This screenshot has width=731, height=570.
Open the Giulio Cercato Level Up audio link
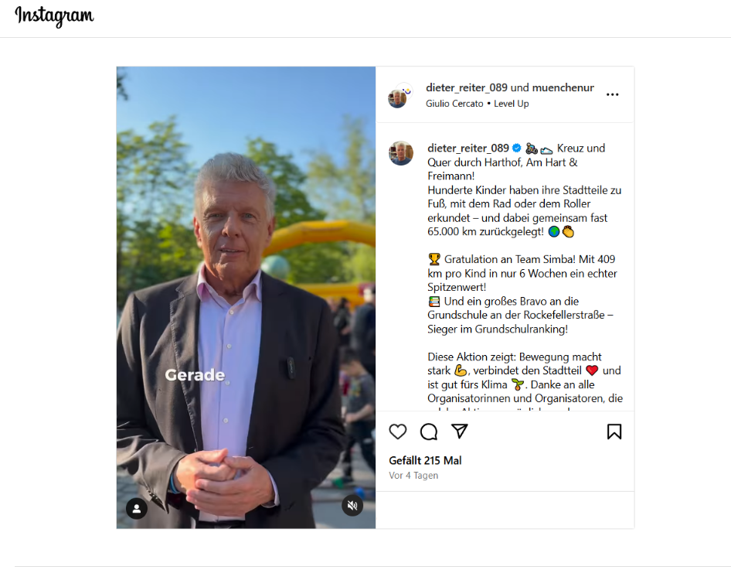[x=477, y=104]
